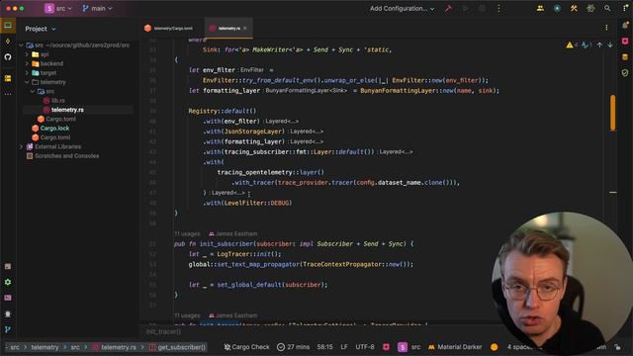Open the pink square tool in the right sidebar
The width and height of the screenshot is (633, 356).
[x=625, y=42]
